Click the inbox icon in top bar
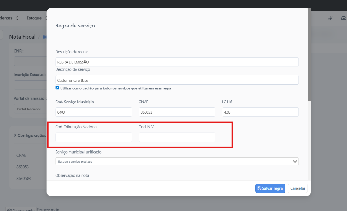The width and height of the screenshot is (347, 211). tap(343, 18)
